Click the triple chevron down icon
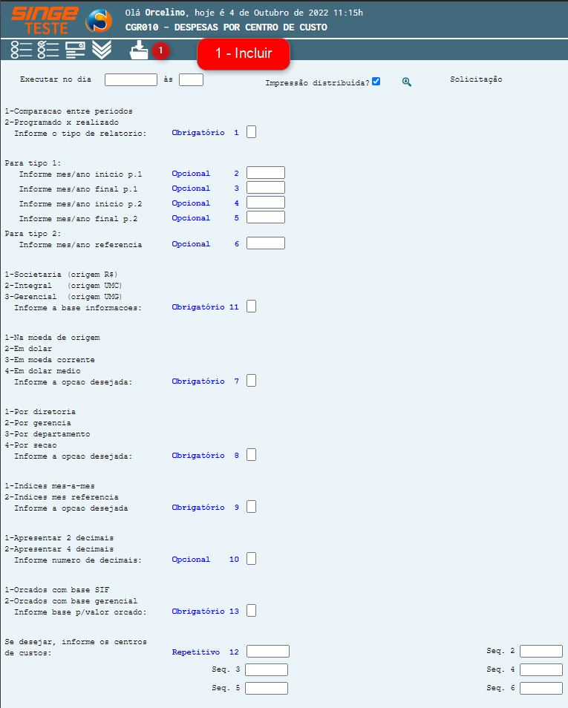Image resolution: width=568 pixels, height=708 pixels. (x=102, y=50)
